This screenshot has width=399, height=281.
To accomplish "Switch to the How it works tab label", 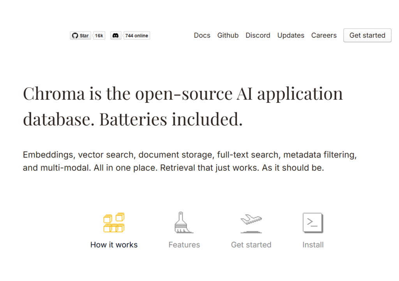I will pyautogui.click(x=114, y=245).
